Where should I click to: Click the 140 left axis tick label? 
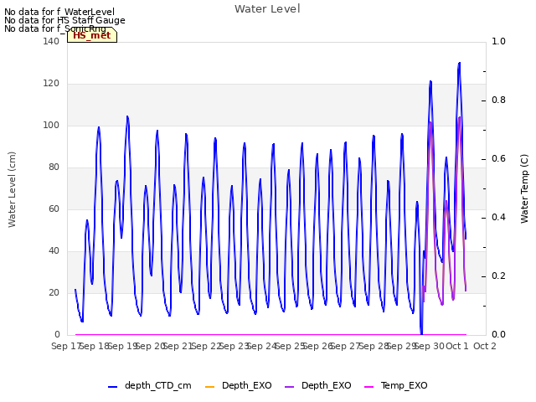(51, 41)
